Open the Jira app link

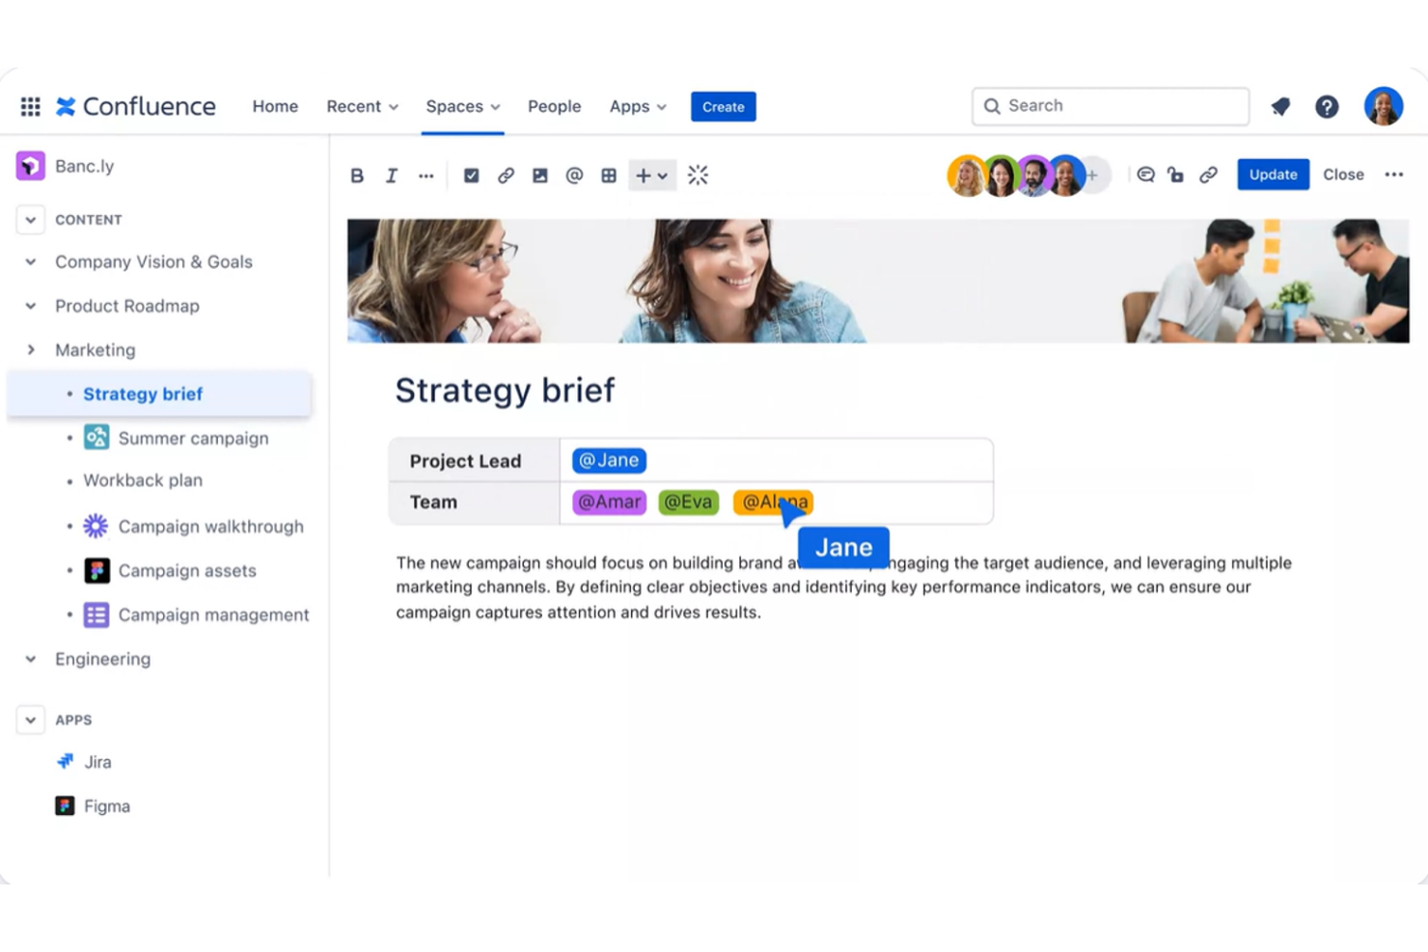point(97,762)
